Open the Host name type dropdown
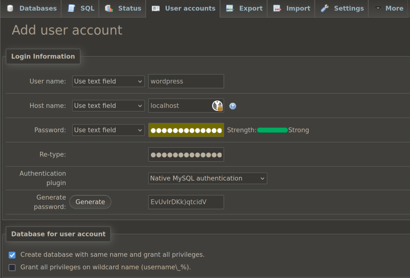410x278 pixels. [x=108, y=106]
